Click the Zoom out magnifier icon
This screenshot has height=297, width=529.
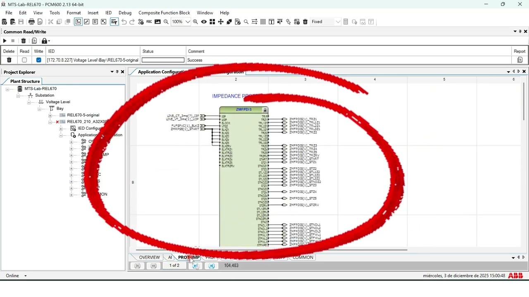(x=166, y=22)
